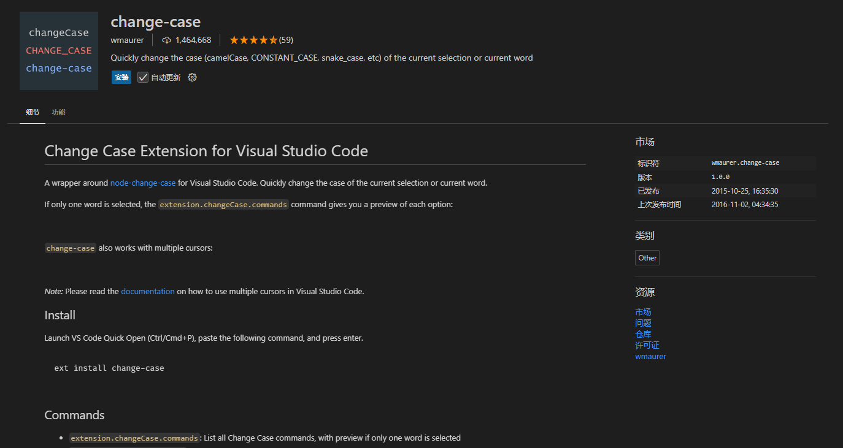Toggle the 自动更新 auto-update checkbox
Screen dimensions: 843x448
(143, 77)
